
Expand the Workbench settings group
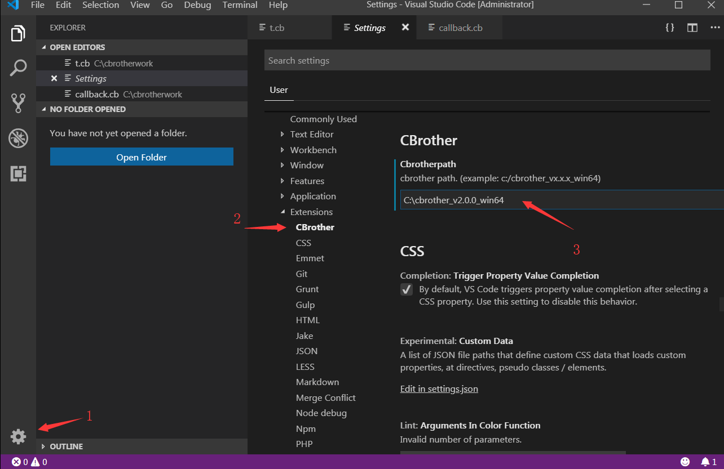[x=282, y=150]
